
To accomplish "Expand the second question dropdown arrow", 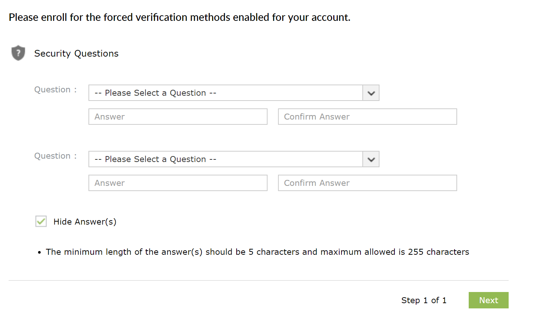I will point(371,159).
